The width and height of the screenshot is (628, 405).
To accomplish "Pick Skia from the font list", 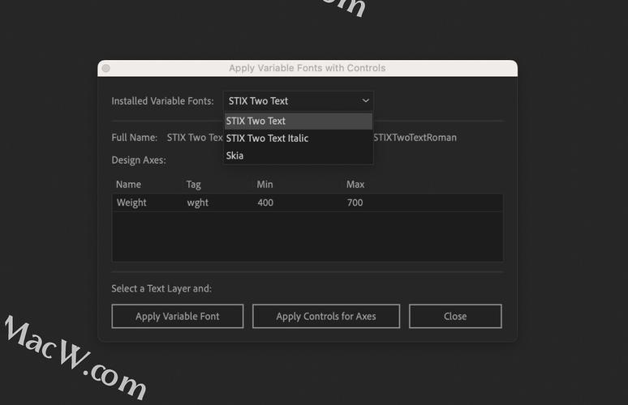I will [299, 156].
